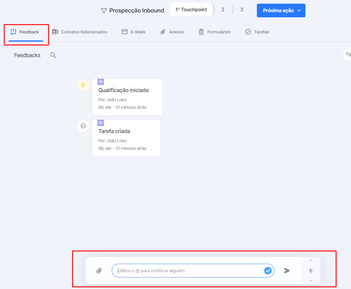Click the funnel icon next to Prospecção Inbound
Viewport: 351px width, 289px height.
pyautogui.click(x=104, y=11)
